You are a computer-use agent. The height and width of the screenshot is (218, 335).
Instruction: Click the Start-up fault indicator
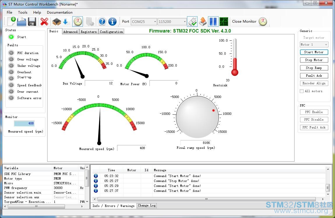(x=11, y=78)
